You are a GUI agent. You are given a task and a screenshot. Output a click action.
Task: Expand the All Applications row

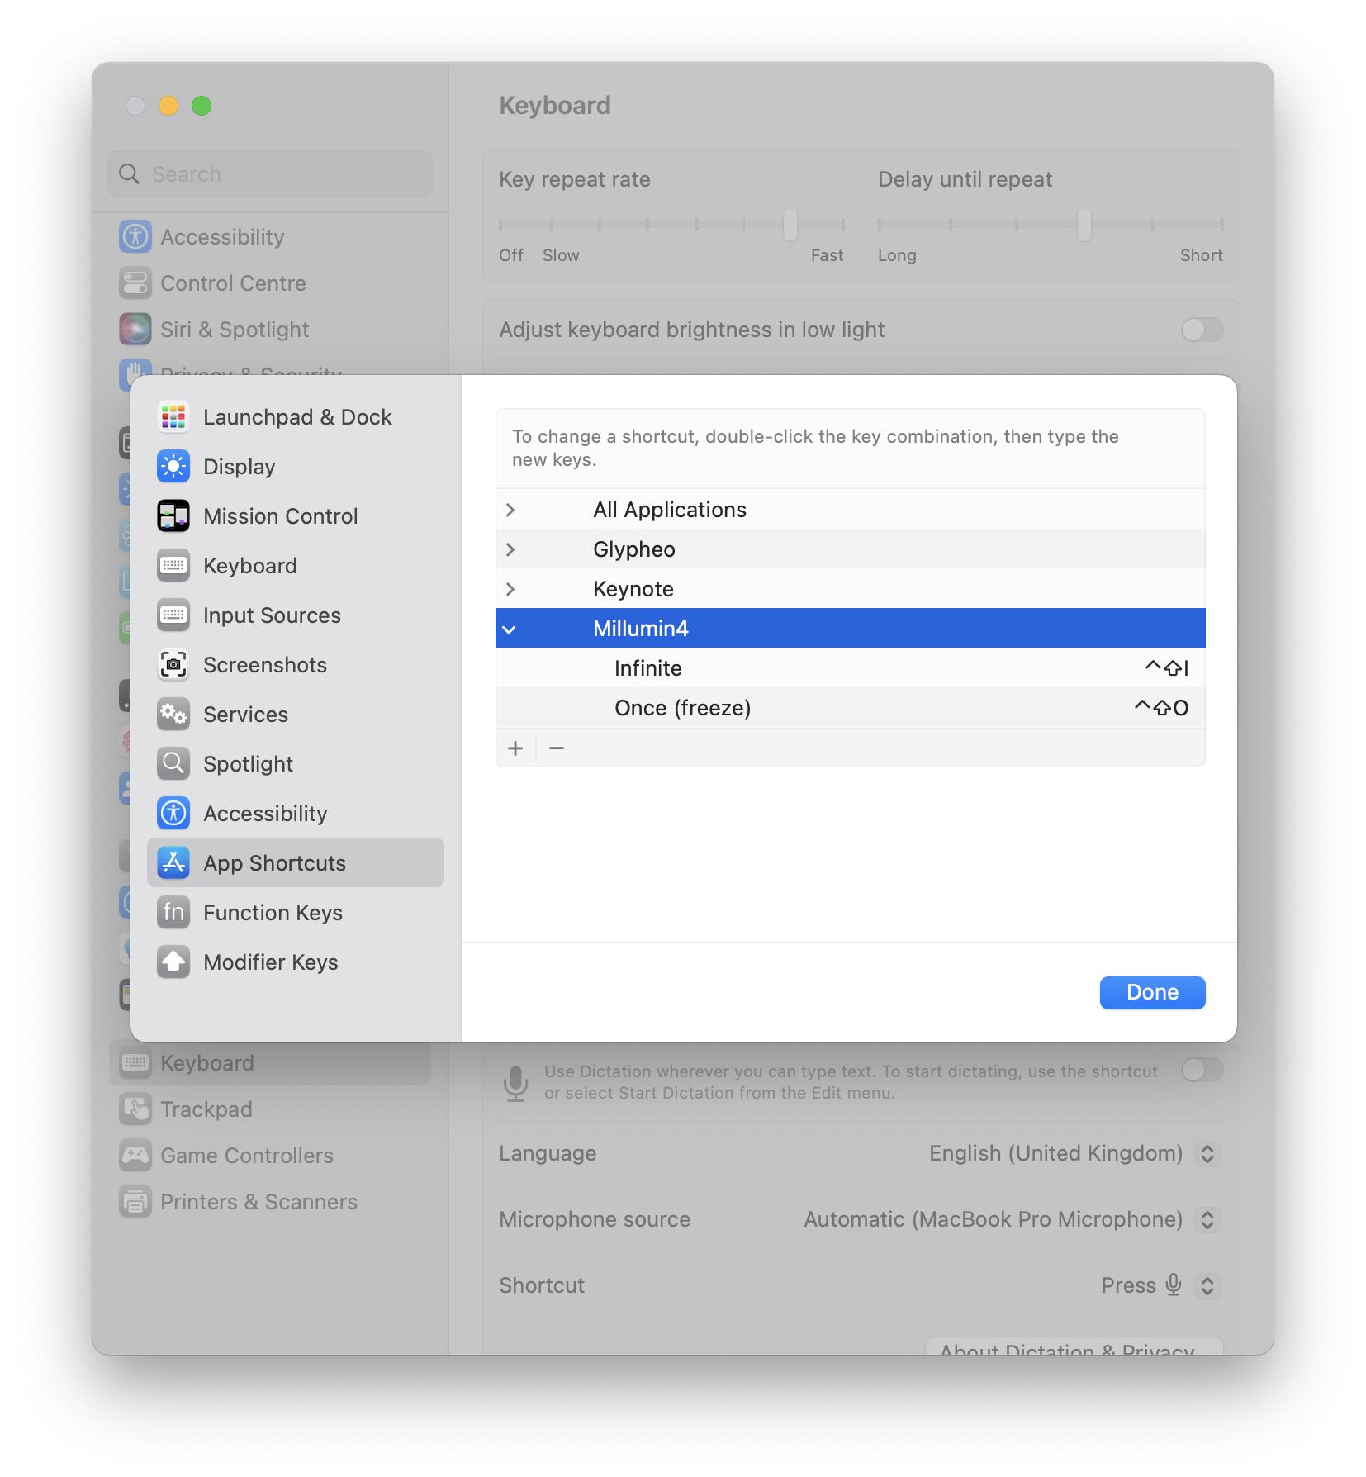[x=510, y=510]
